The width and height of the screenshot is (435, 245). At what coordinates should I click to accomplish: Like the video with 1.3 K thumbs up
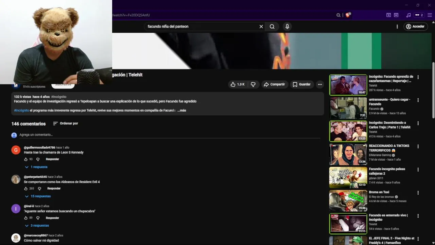click(x=238, y=84)
